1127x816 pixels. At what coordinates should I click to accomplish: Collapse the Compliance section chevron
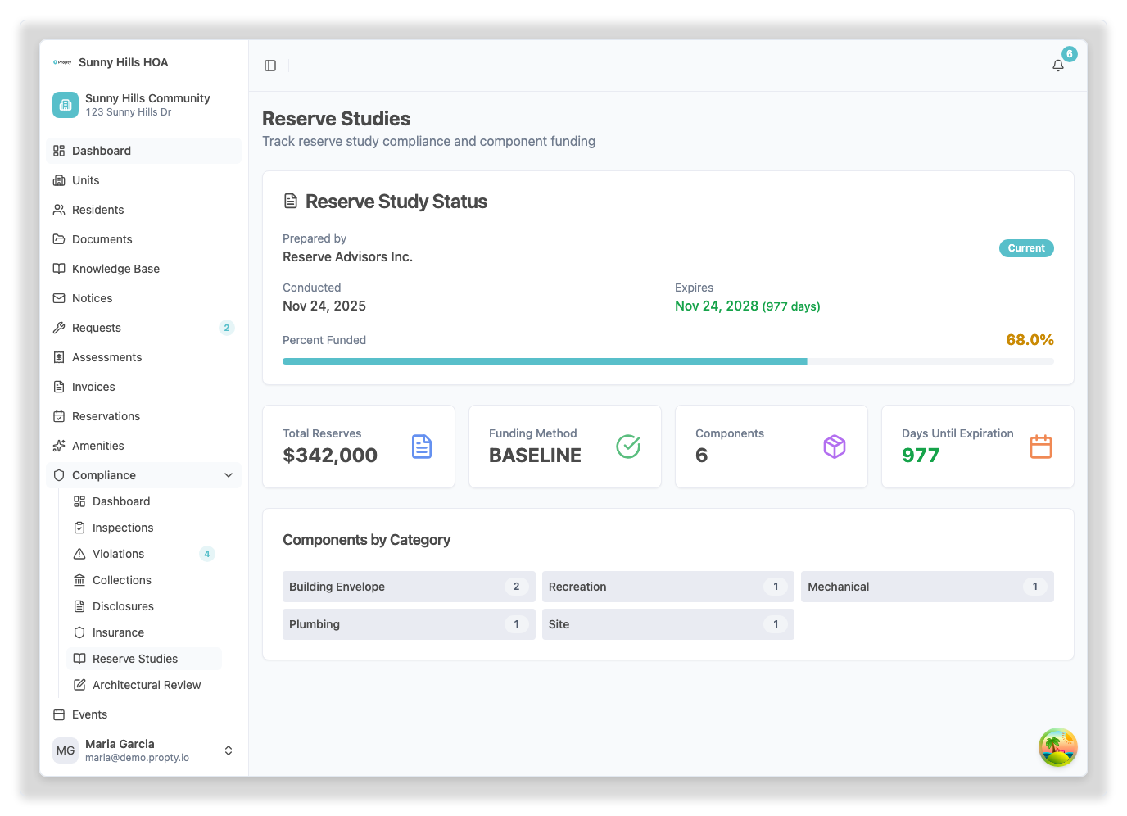pyautogui.click(x=229, y=475)
